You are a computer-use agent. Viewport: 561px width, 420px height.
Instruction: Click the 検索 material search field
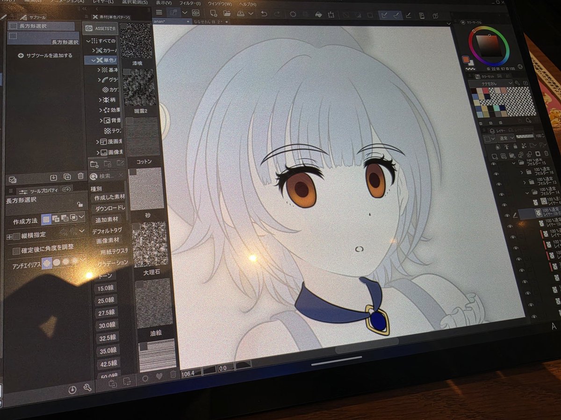point(107,176)
